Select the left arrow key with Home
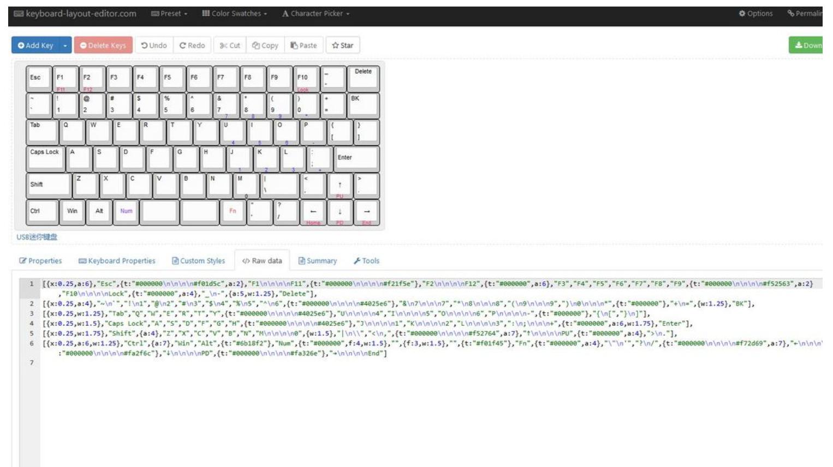Viewport: 833px width, 467px height. (x=313, y=212)
